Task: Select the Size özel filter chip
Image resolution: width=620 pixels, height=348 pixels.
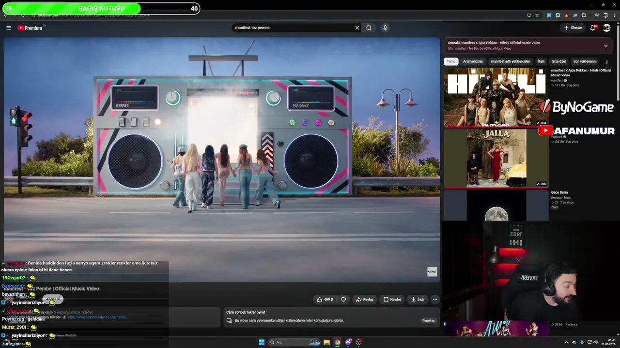Action: pyautogui.click(x=559, y=61)
